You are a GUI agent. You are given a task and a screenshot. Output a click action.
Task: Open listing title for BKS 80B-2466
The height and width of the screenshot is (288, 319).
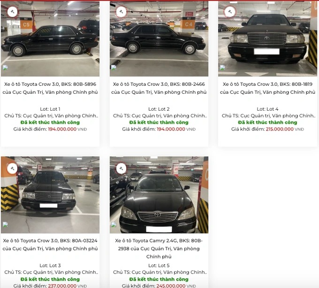(159, 88)
